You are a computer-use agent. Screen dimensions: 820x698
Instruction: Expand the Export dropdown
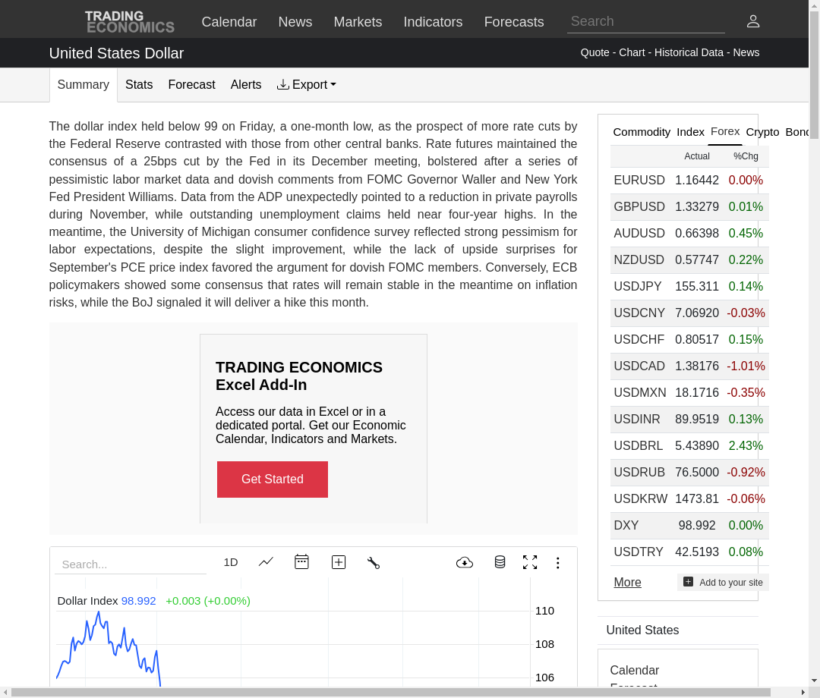coord(307,85)
